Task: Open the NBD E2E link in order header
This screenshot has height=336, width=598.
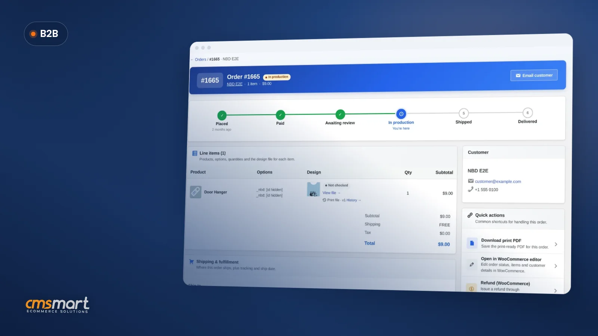Action: (x=234, y=84)
